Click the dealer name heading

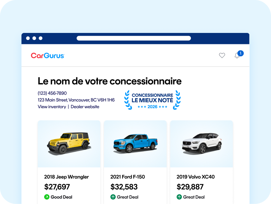110,81
